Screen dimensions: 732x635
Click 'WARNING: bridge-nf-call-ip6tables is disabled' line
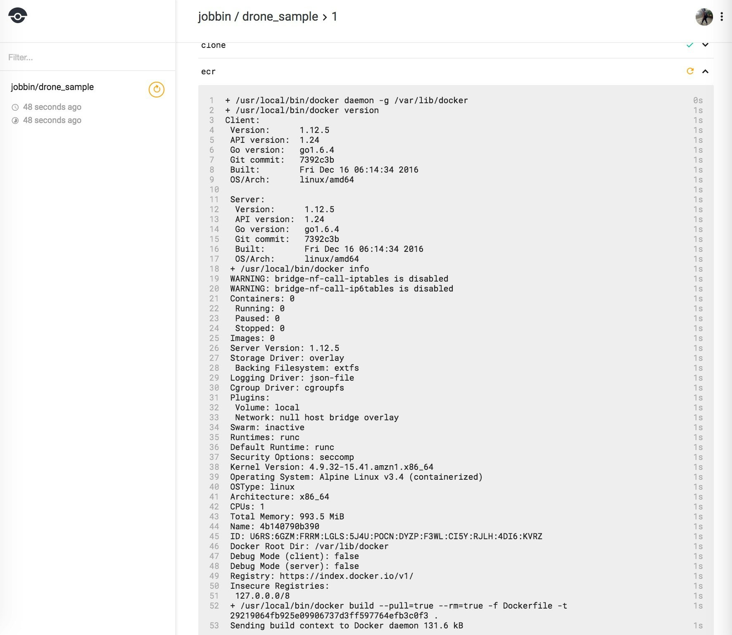[342, 289]
